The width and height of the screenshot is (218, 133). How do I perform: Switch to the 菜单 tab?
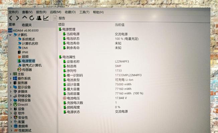(12, 25)
